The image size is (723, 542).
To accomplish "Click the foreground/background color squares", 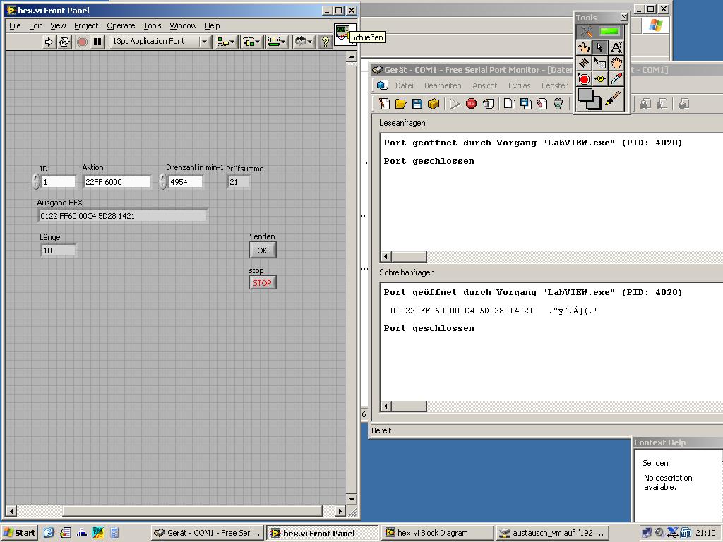I will click(x=590, y=99).
